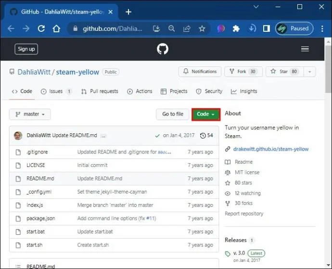Open the LICENSE file
The image size is (332, 269).
36,165
